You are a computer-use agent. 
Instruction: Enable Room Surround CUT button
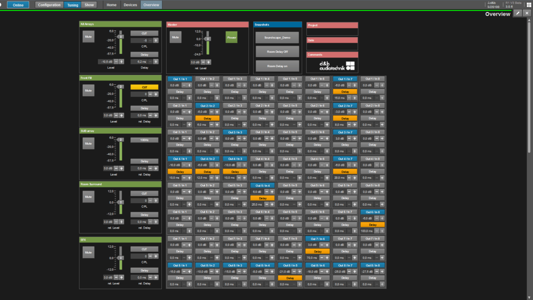145,193
